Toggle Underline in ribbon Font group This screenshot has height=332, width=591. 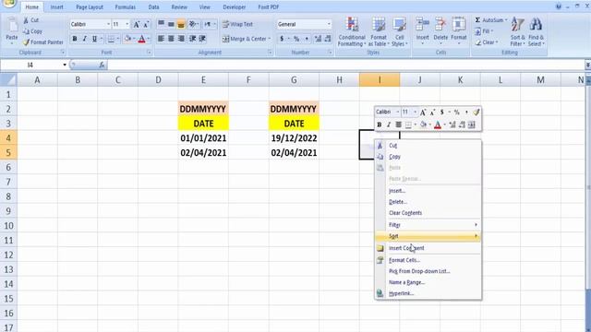point(94,39)
